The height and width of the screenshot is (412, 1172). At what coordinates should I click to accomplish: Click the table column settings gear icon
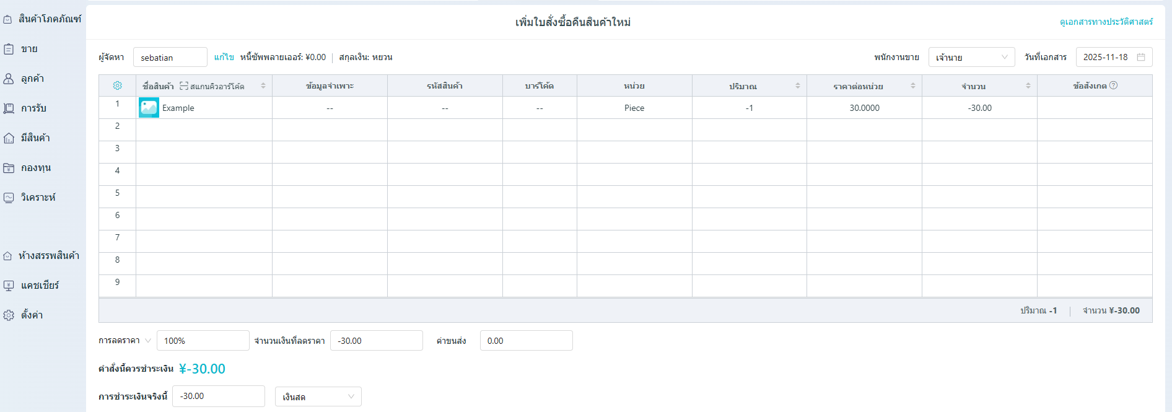pos(117,85)
